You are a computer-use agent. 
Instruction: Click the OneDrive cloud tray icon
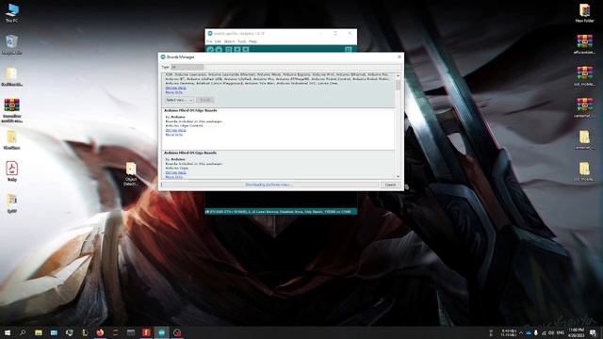point(529,332)
